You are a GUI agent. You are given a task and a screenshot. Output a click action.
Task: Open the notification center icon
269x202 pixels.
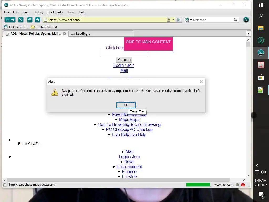pyautogui.click(x=261, y=195)
